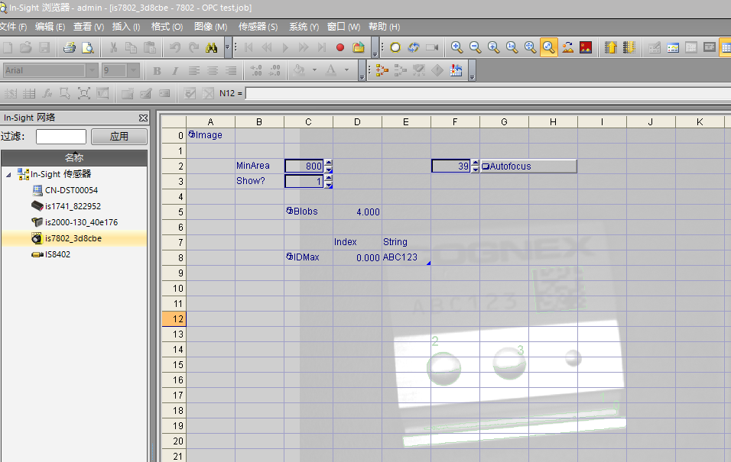Viewport: 731px width, 462px height.
Task: Select the 1x actual-size zoom tool
Action: click(510, 47)
